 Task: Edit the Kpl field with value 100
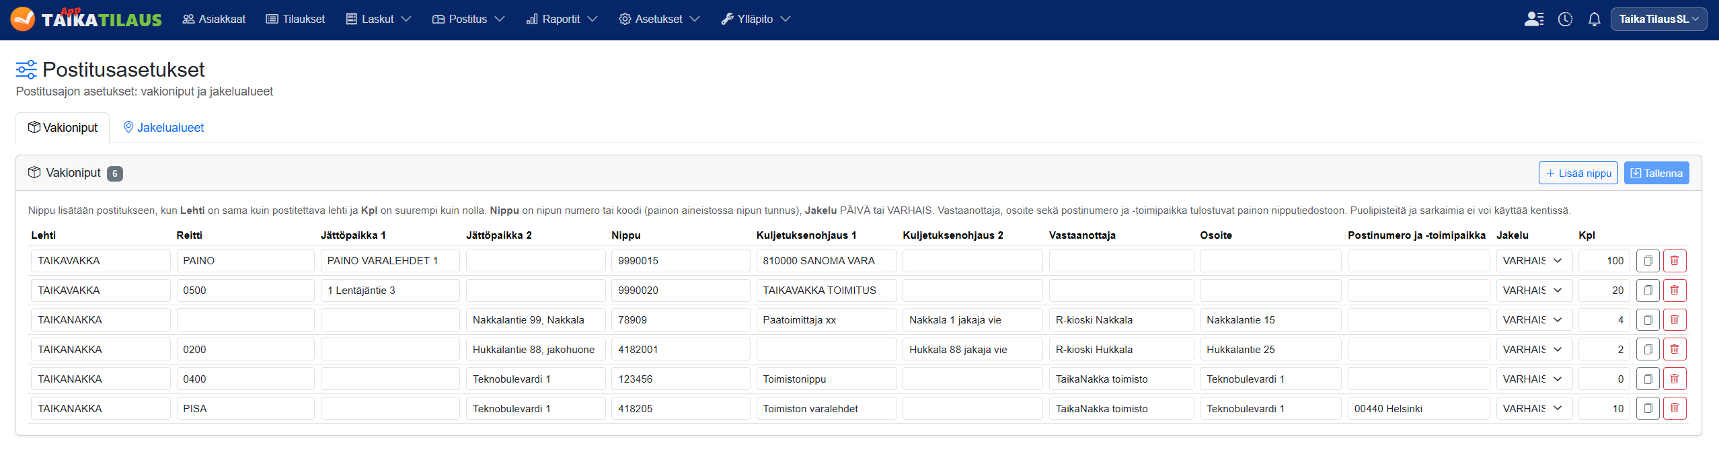1604,261
